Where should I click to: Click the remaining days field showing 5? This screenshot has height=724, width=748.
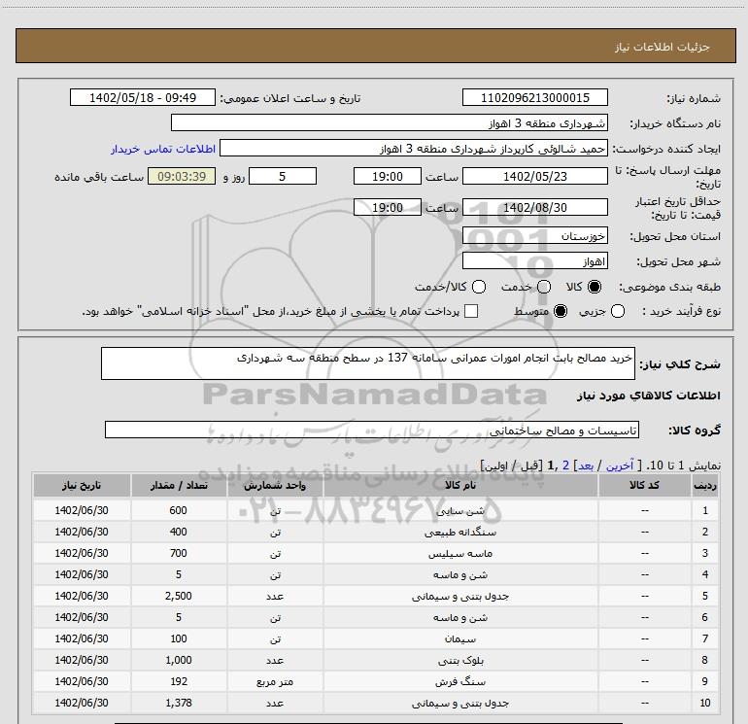pos(283,176)
